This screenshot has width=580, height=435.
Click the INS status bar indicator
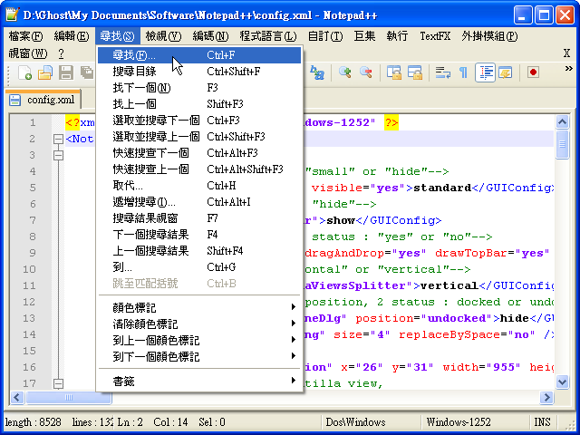[542, 422]
